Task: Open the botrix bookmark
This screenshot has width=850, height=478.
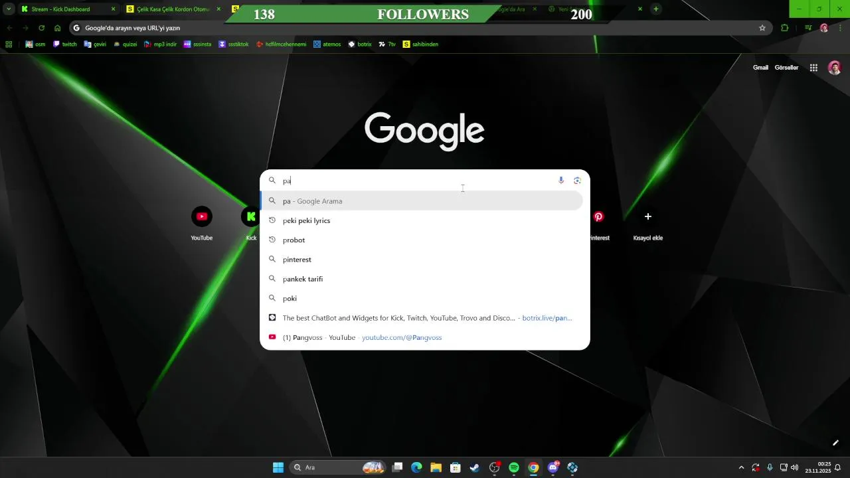Action: tap(360, 44)
